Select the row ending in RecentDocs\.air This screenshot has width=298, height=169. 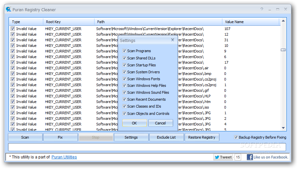pos(145,68)
